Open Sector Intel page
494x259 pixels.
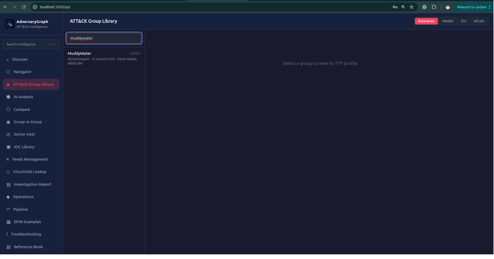point(31,134)
